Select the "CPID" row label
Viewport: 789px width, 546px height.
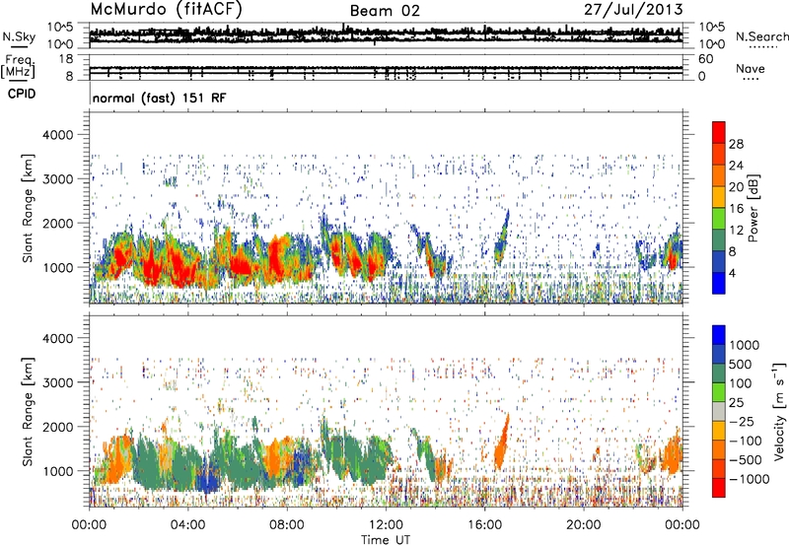pyautogui.click(x=22, y=94)
